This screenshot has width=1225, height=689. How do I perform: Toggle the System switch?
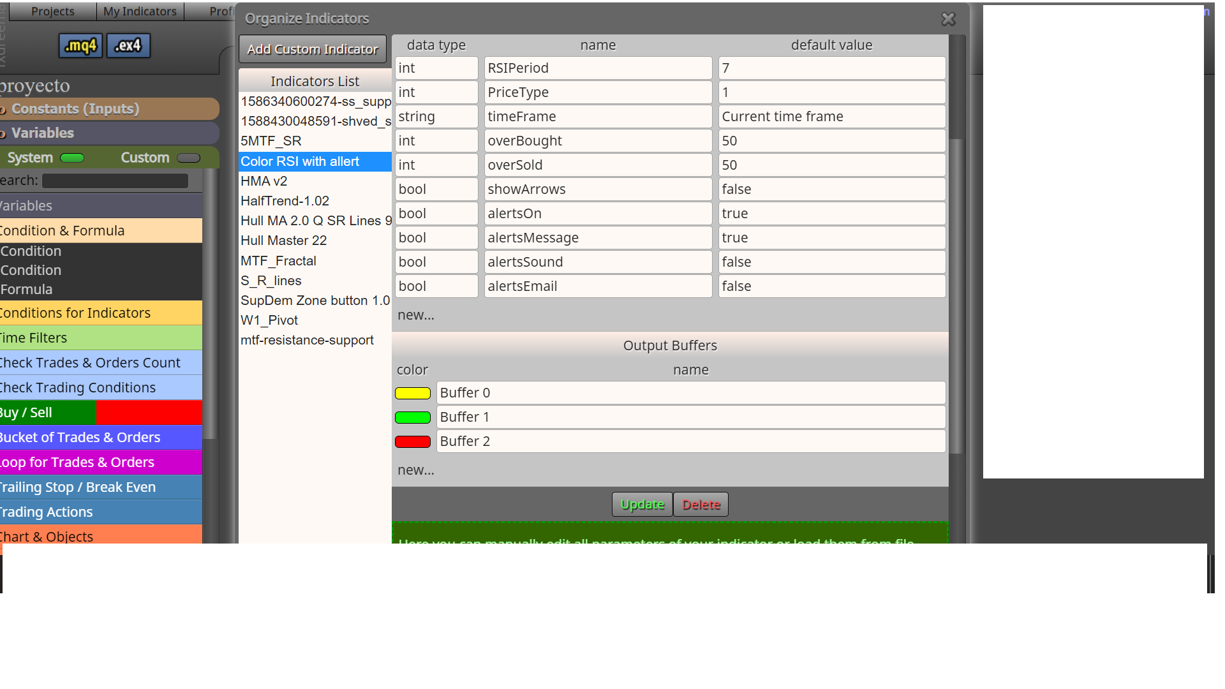71,158
